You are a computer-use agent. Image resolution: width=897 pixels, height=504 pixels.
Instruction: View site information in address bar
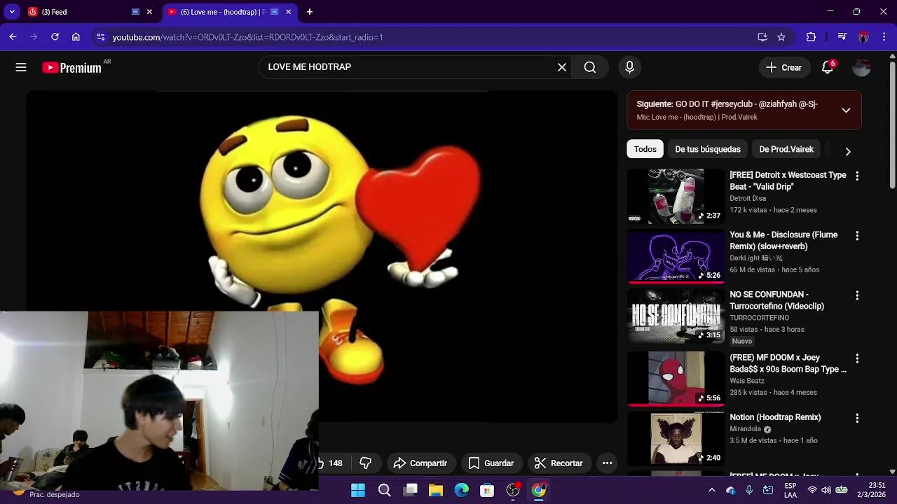[x=101, y=37]
